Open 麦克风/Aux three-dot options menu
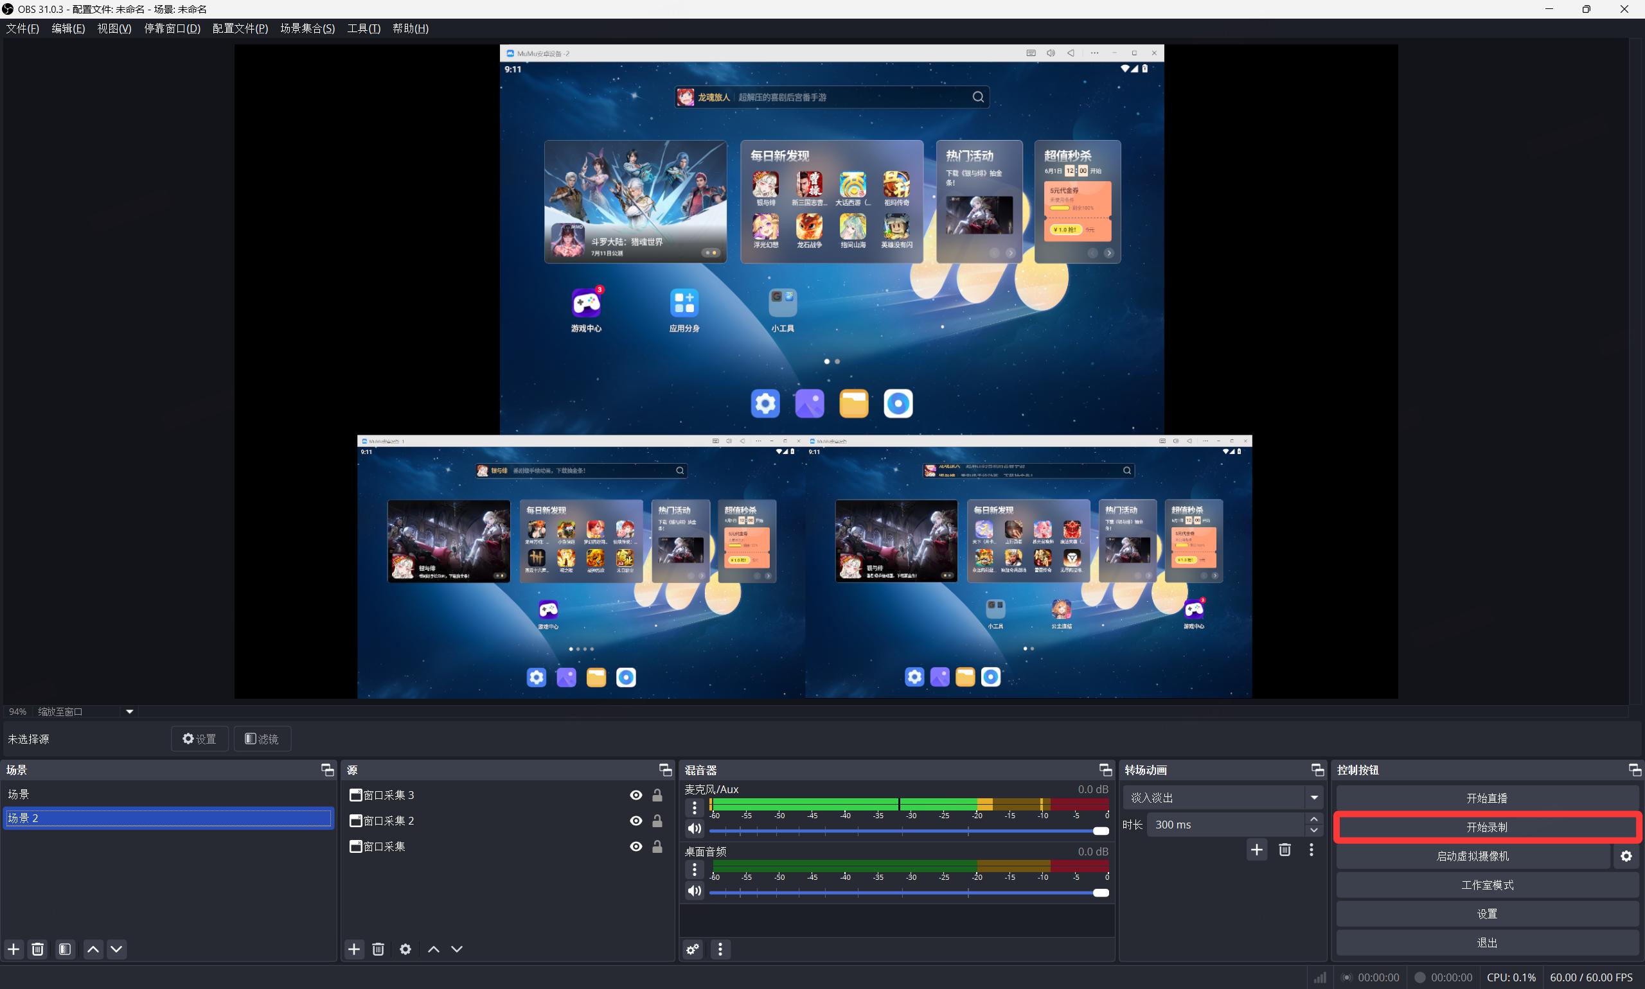The height and width of the screenshot is (989, 1645). click(x=694, y=807)
